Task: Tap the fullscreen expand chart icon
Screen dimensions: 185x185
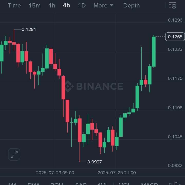Action: 14,154
